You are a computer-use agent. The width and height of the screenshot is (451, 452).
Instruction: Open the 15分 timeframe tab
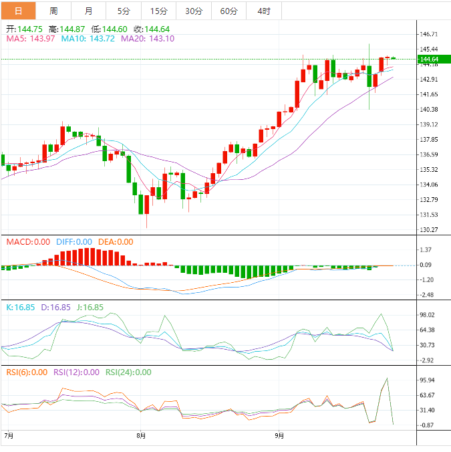click(158, 11)
